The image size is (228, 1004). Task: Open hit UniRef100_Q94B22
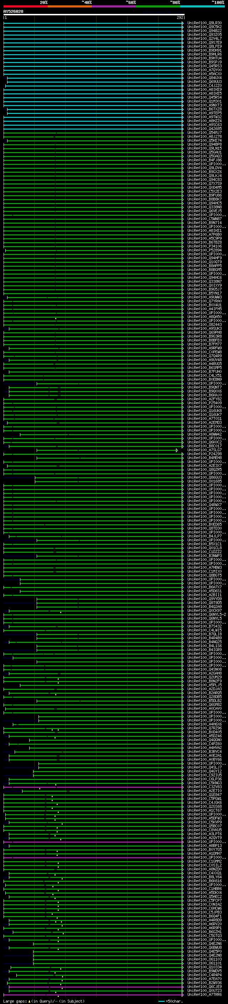point(204,31)
